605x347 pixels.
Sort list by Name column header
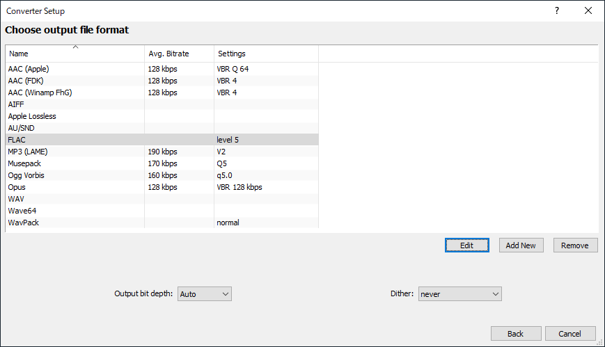(x=74, y=54)
